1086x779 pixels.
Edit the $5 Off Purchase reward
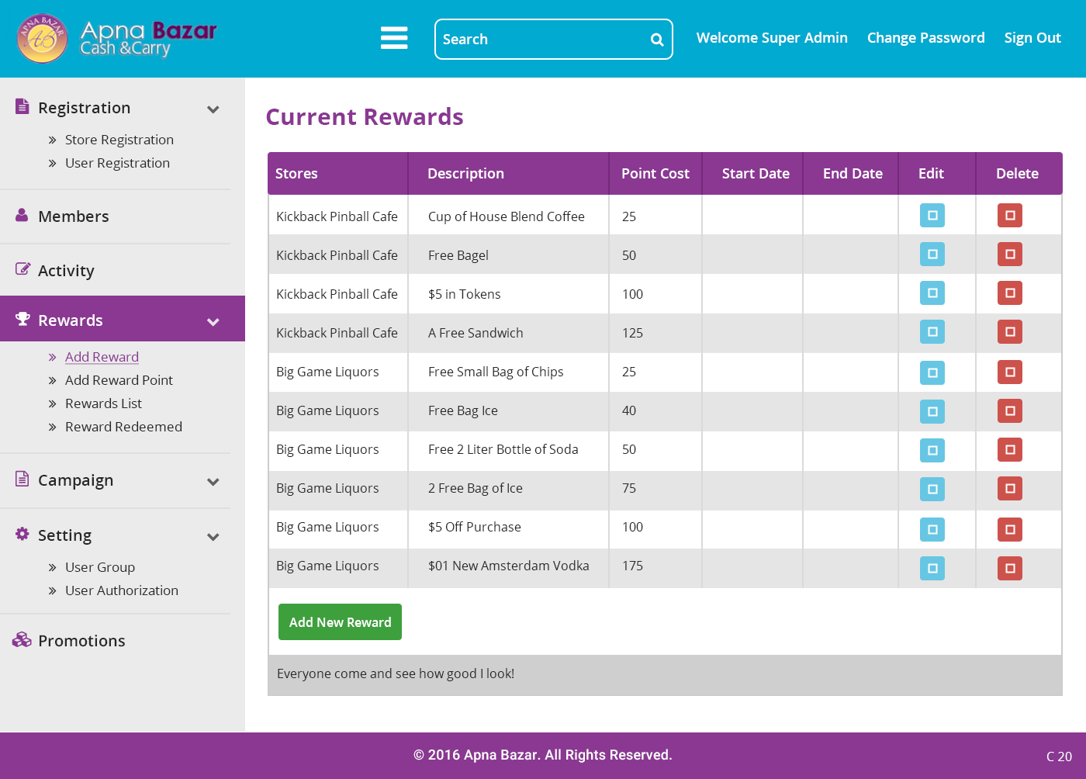click(932, 529)
